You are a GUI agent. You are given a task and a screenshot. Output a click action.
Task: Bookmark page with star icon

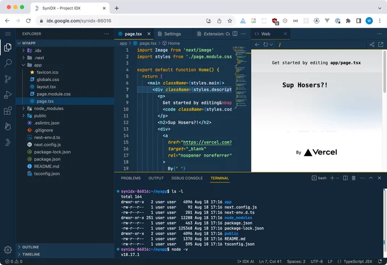230,21
